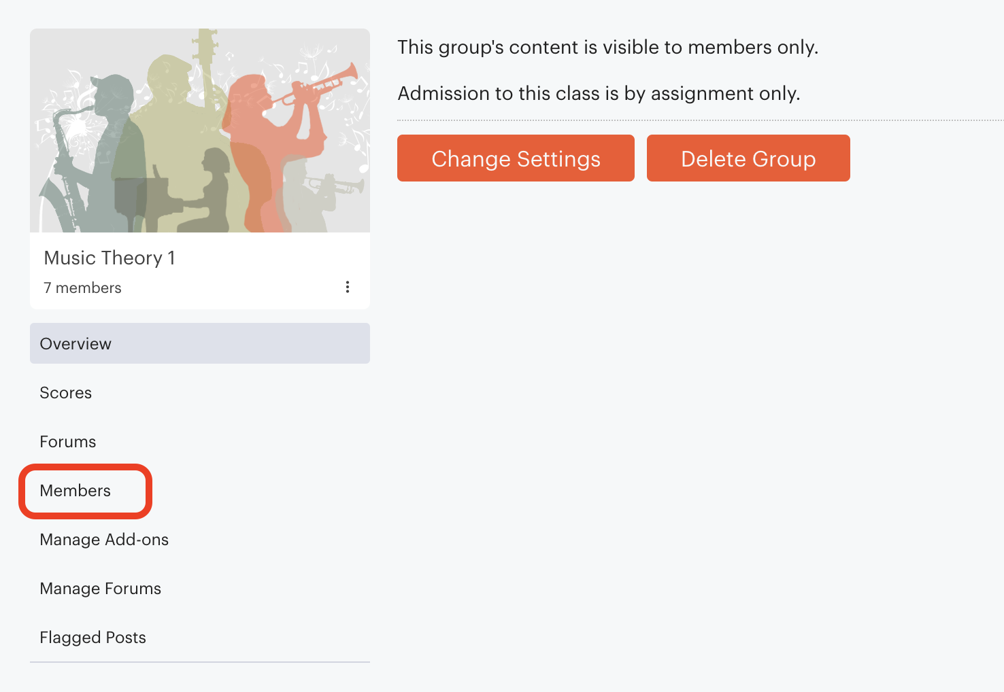1004x692 pixels.
Task: Click the 7 members count label
Action: [x=82, y=287]
